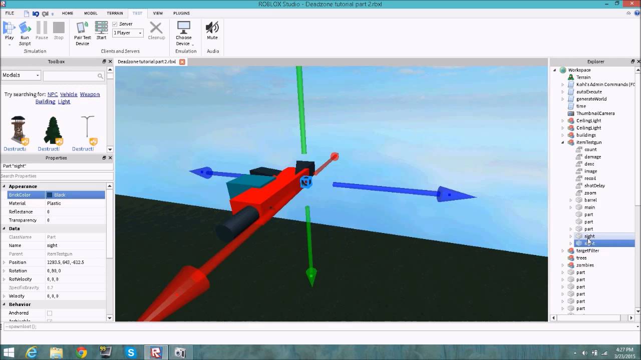Switch to the PLUGINS ribbon tab
This screenshot has height=360, width=641.
tap(181, 13)
